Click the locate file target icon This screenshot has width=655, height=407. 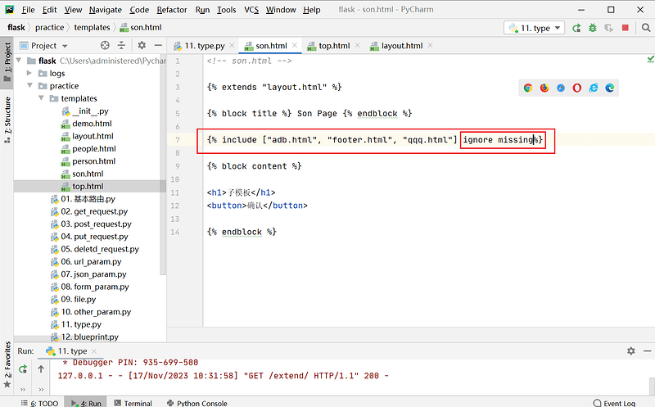[x=105, y=45]
